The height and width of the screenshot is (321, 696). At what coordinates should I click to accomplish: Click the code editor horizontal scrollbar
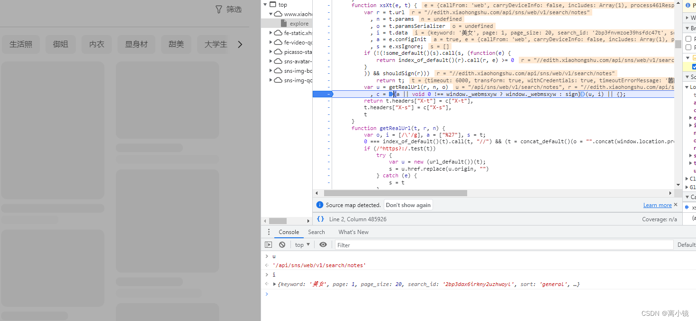[x=396, y=193]
